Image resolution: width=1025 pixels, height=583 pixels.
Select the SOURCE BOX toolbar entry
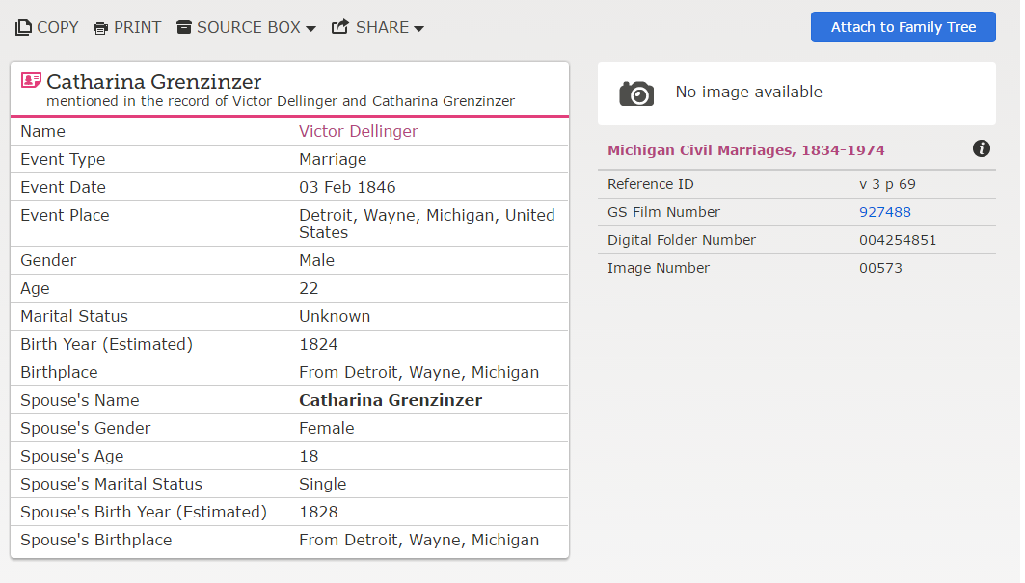(246, 27)
